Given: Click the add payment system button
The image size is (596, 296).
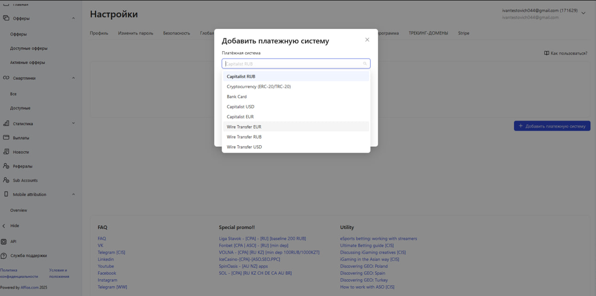Looking at the screenshot, I should click(552, 126).
